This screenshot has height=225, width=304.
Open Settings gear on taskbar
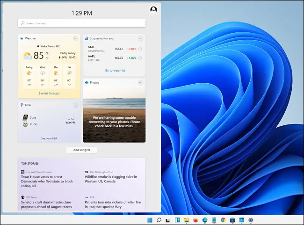pos(250,220)
